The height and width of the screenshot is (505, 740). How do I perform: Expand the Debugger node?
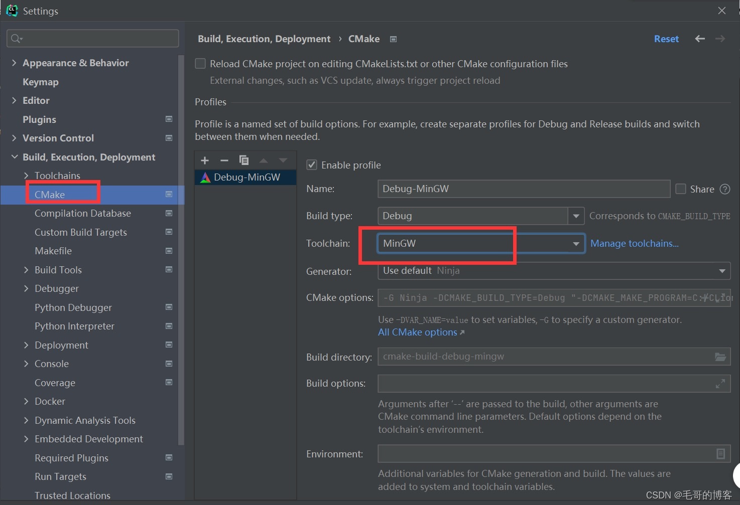[x=26, y=288]
